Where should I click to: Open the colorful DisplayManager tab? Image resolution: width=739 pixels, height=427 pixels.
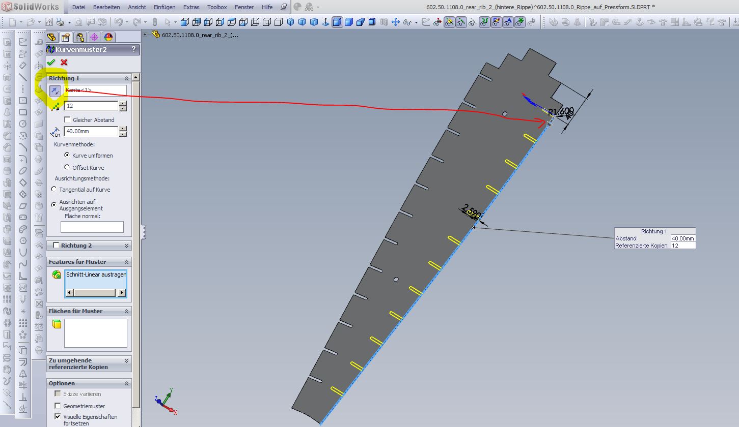pyautogui.click(x=108, y=37)
